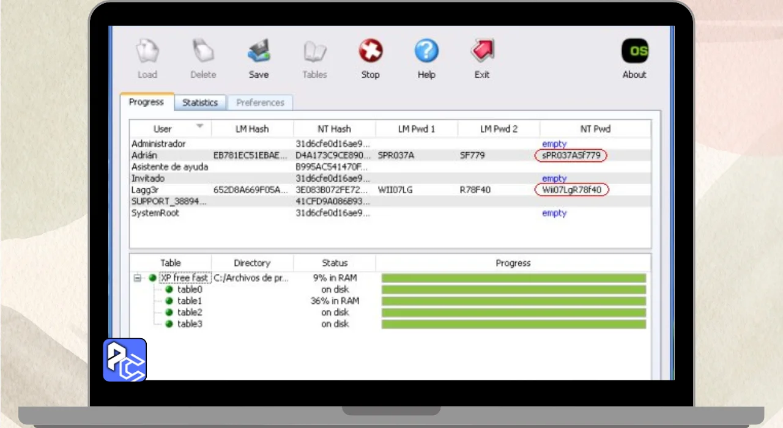
Task: Click the table1 progress bar
Action: click(x=513, y=301)
